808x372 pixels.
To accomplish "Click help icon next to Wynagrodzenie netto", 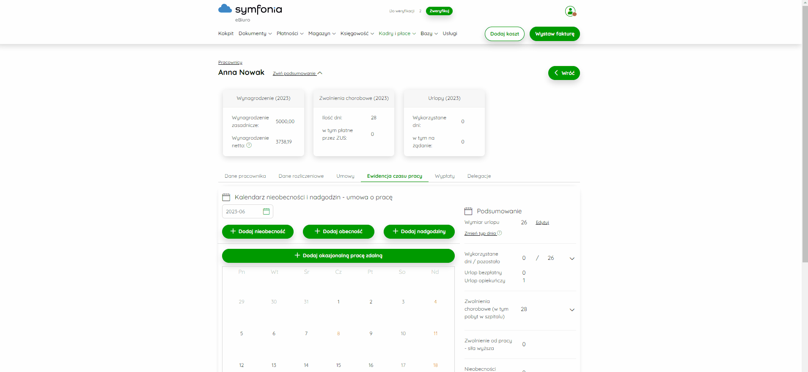I will (249, 145).
